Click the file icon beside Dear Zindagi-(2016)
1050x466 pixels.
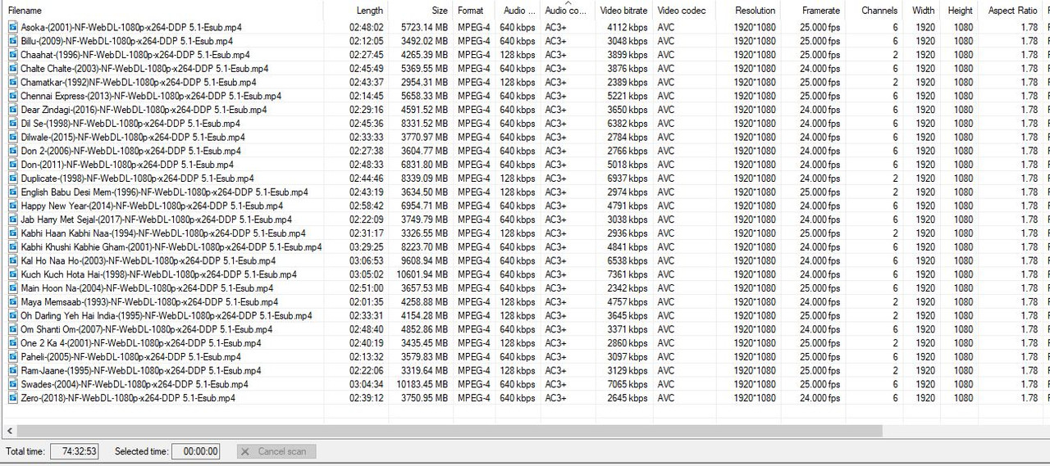[13, 110]
